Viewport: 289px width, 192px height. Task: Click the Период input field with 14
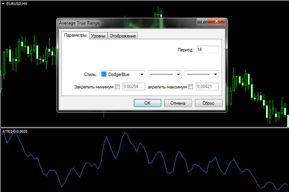pyautogui.click(x=207, y=50)
